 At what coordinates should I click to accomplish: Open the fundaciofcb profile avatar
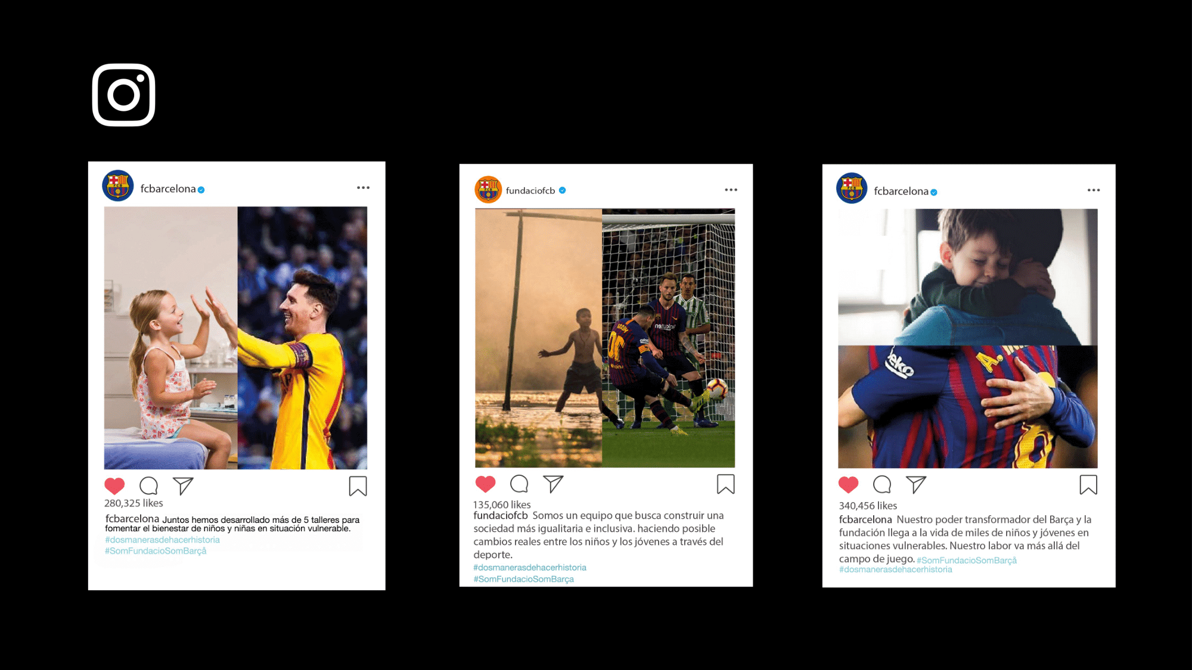(488, 190)
